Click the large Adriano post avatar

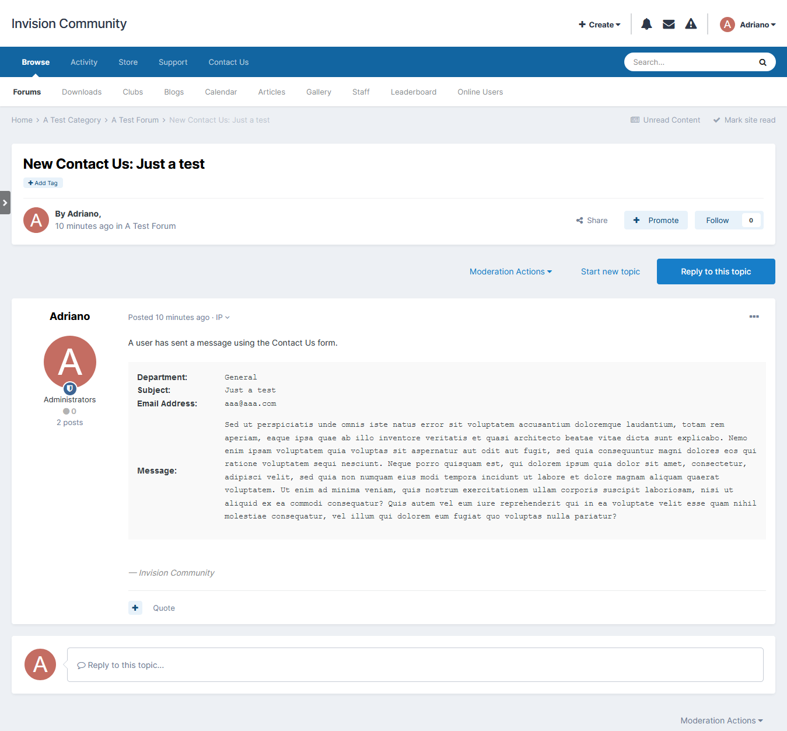point(70,362)
